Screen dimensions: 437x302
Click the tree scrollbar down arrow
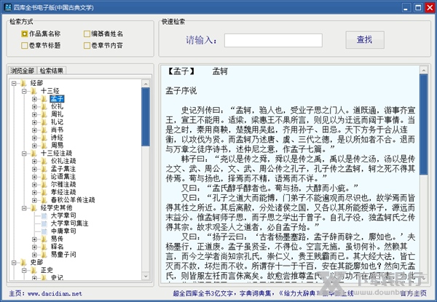click(x=146, y=276)
